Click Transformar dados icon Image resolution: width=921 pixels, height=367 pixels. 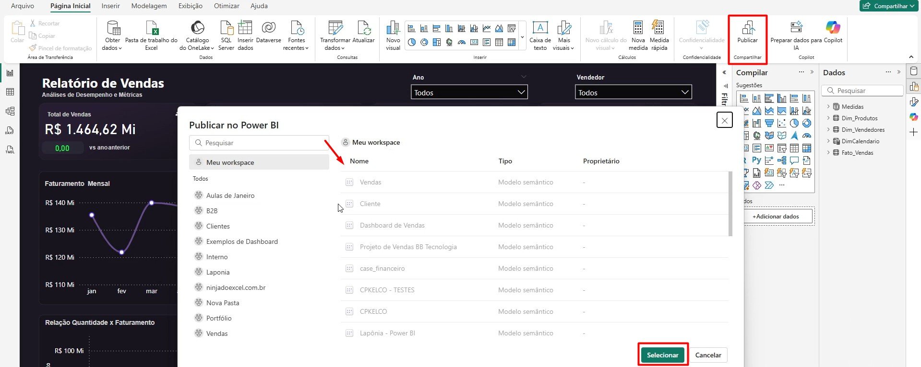click(x=335, y=28)
